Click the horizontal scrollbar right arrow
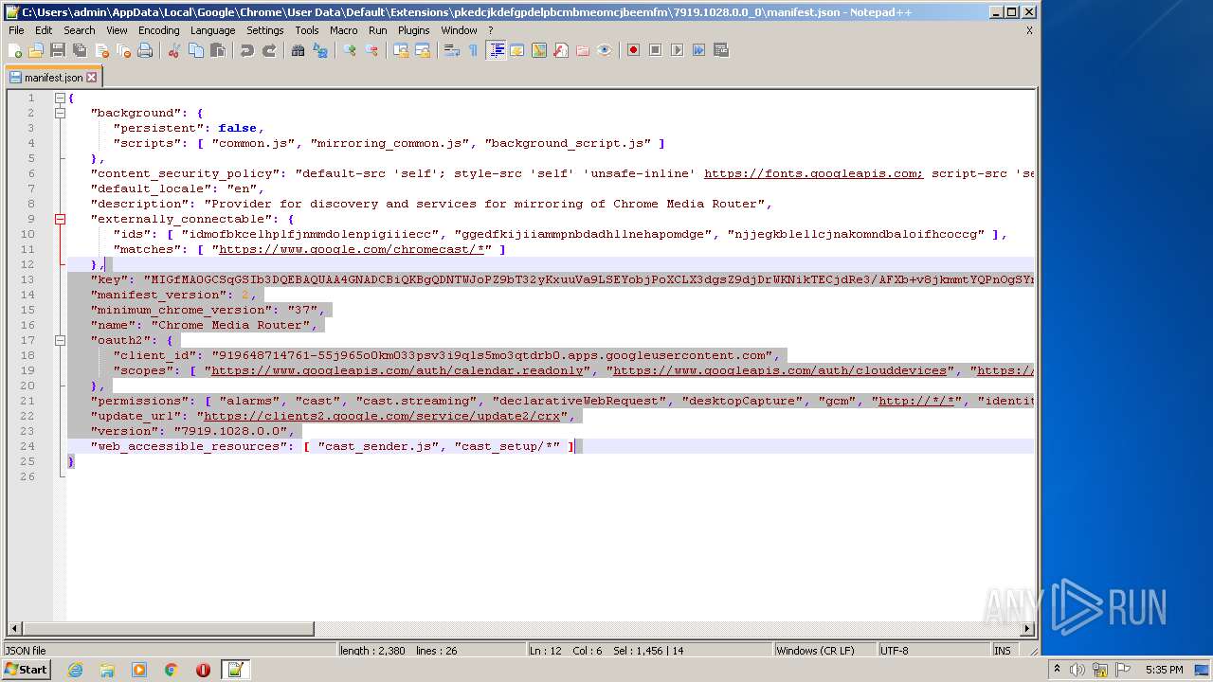The height and width of the screenshot is (682, 1213). coord(1027,628)
